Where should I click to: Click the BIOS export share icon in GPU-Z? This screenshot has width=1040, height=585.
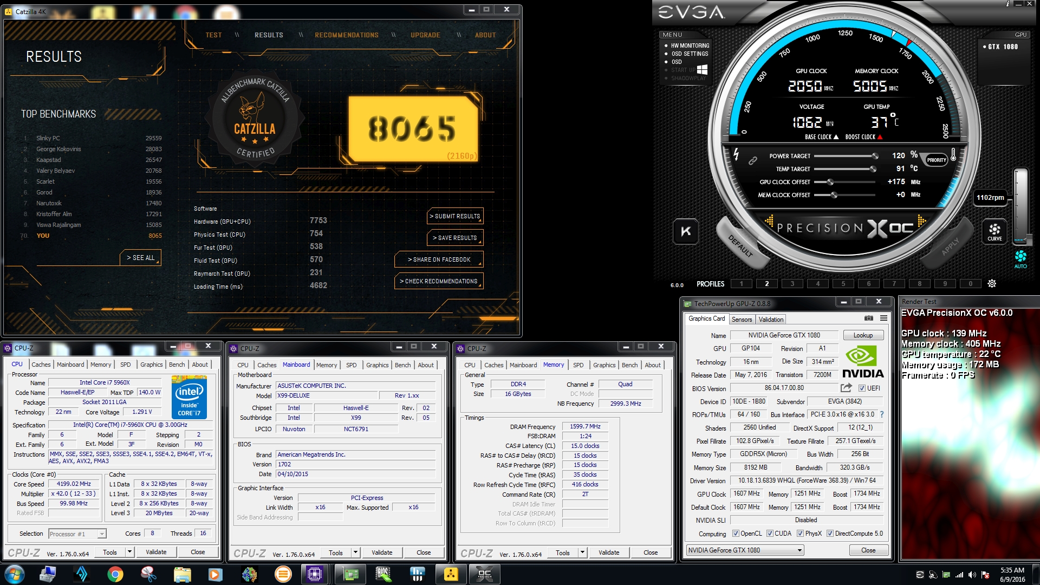846,388
